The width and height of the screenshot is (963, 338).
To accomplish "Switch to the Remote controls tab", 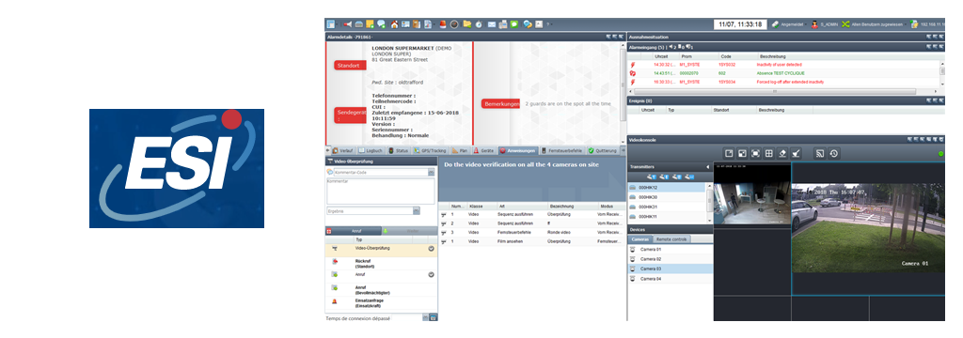I will (x=671, y=238).
